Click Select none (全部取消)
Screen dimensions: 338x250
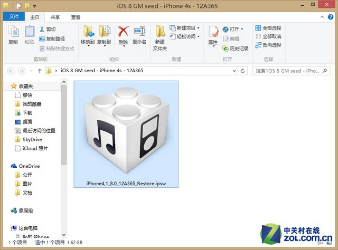tap(268, 36)
